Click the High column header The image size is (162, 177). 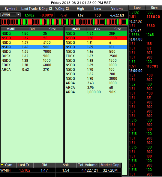pyautogui.click(x=80, y=9)
